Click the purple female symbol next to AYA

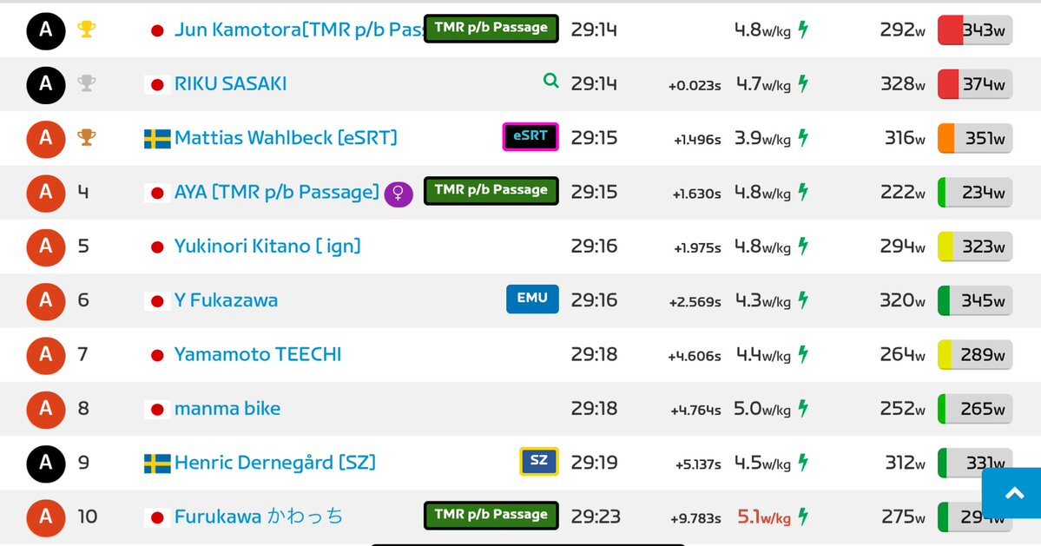tap(399, 194)
